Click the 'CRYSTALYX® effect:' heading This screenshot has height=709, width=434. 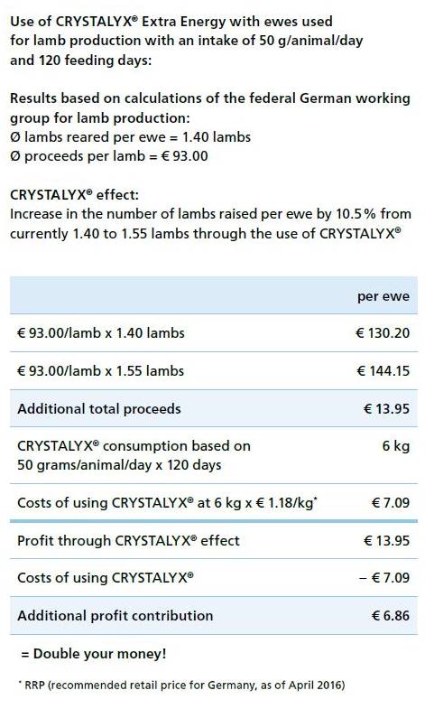click(x=75, y=195)
